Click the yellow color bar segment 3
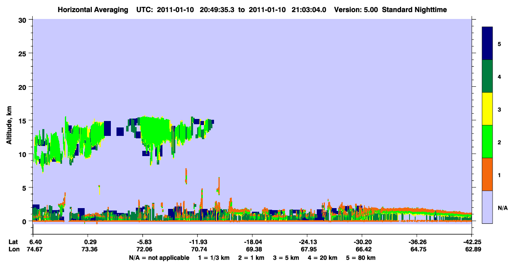 pos(487,109)
